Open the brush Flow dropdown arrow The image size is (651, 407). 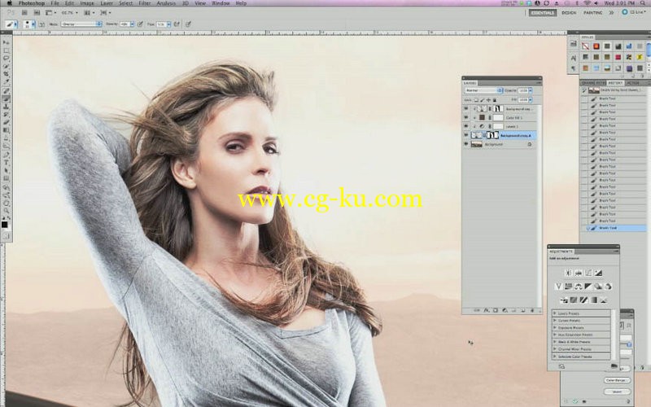coord(168,24)
